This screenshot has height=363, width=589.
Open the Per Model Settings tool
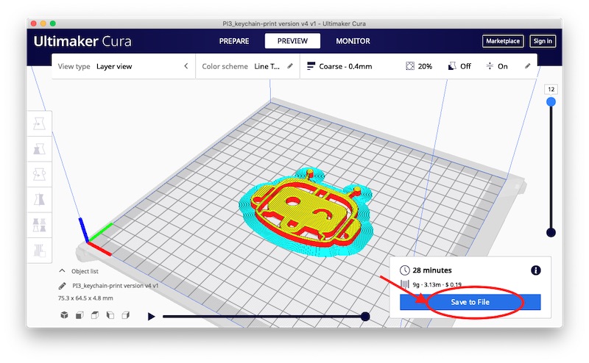click(x=40, y=225)
